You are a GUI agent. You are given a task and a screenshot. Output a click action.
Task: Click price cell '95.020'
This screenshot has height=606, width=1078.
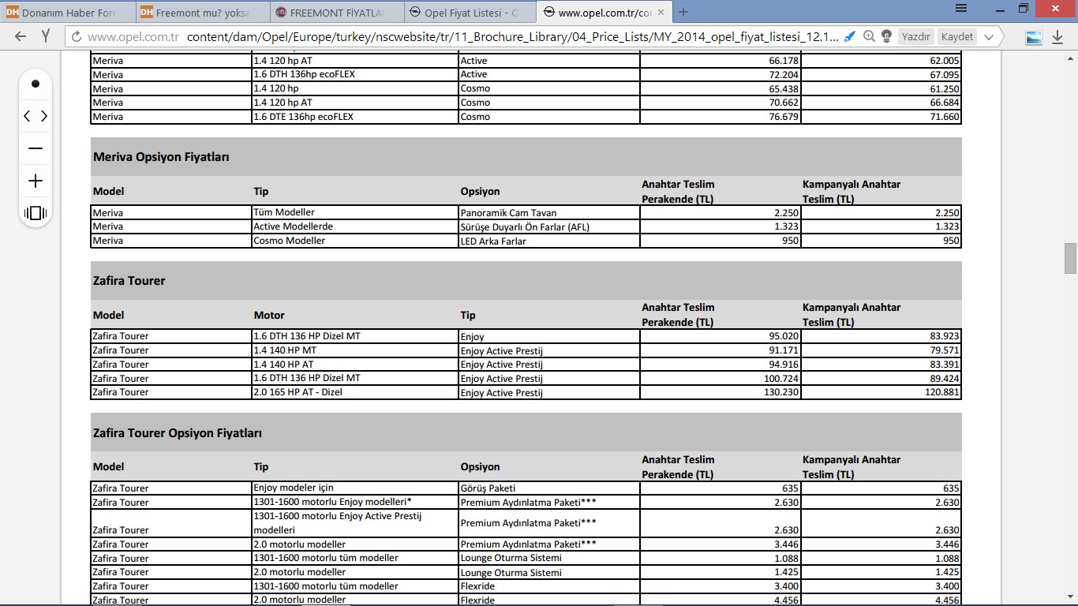coord(720,336)
